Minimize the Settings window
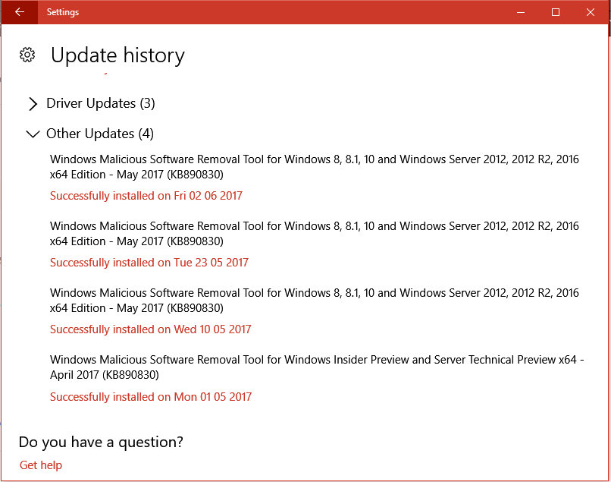This screenshot has height=482, width=611. point(521,12)
